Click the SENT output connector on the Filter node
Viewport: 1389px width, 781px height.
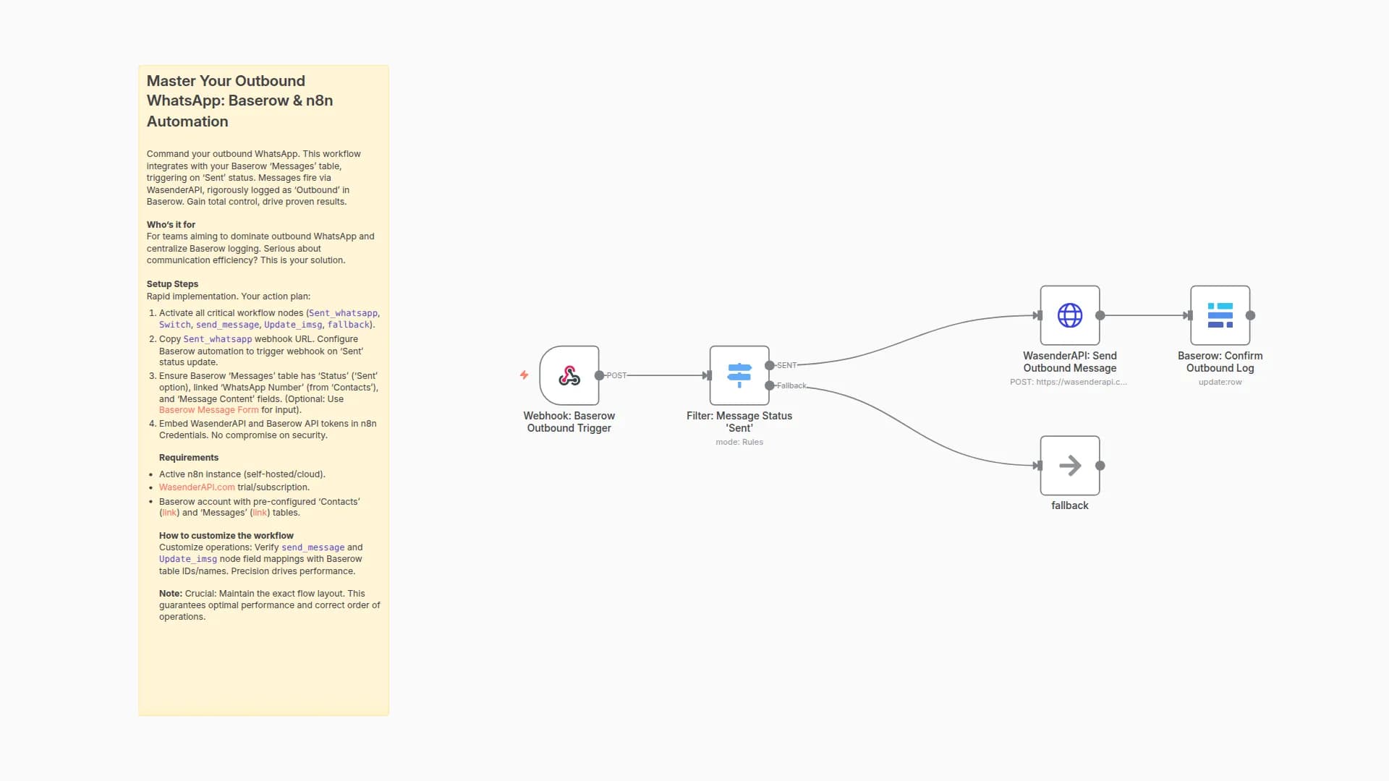point(770,365)
